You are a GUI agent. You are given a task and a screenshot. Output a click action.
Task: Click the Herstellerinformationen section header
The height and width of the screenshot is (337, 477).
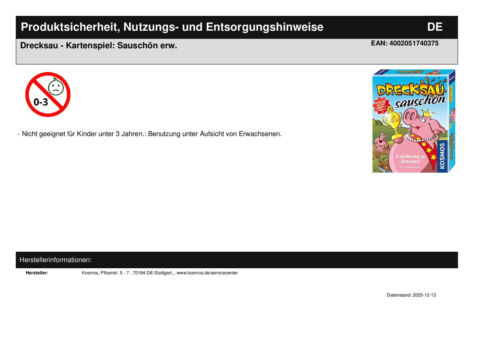point(56,260)
